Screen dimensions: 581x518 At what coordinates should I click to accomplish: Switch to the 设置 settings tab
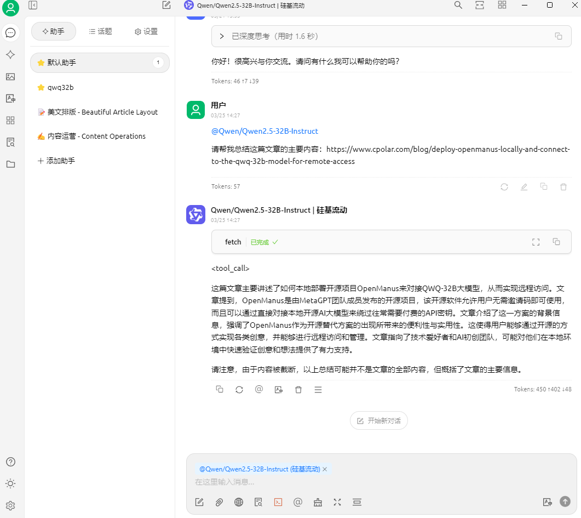point(146,31)
